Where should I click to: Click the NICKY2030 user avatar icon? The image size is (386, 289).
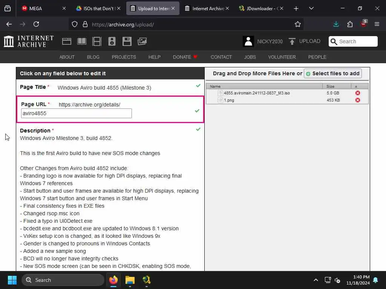coord(248,41)
